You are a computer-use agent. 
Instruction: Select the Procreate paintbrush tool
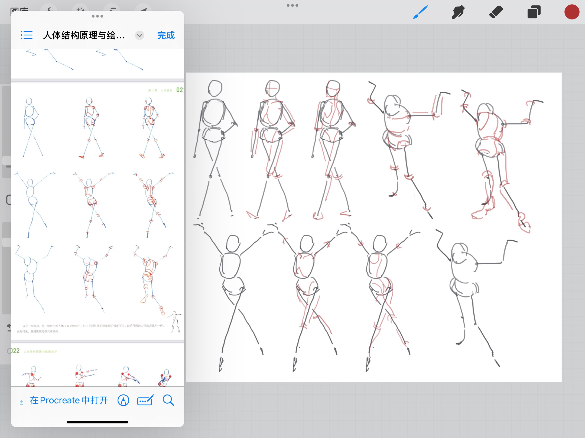(x=420, y=12)
